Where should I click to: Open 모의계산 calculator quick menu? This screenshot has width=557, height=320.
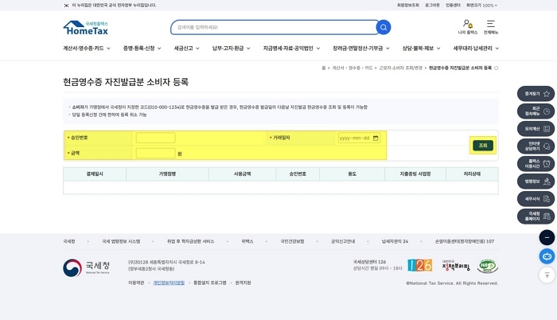click(x=536, y=129)
